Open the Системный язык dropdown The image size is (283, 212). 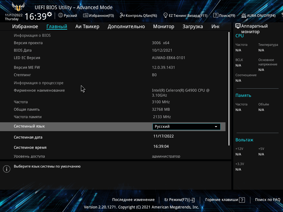(x=187, y=126)
